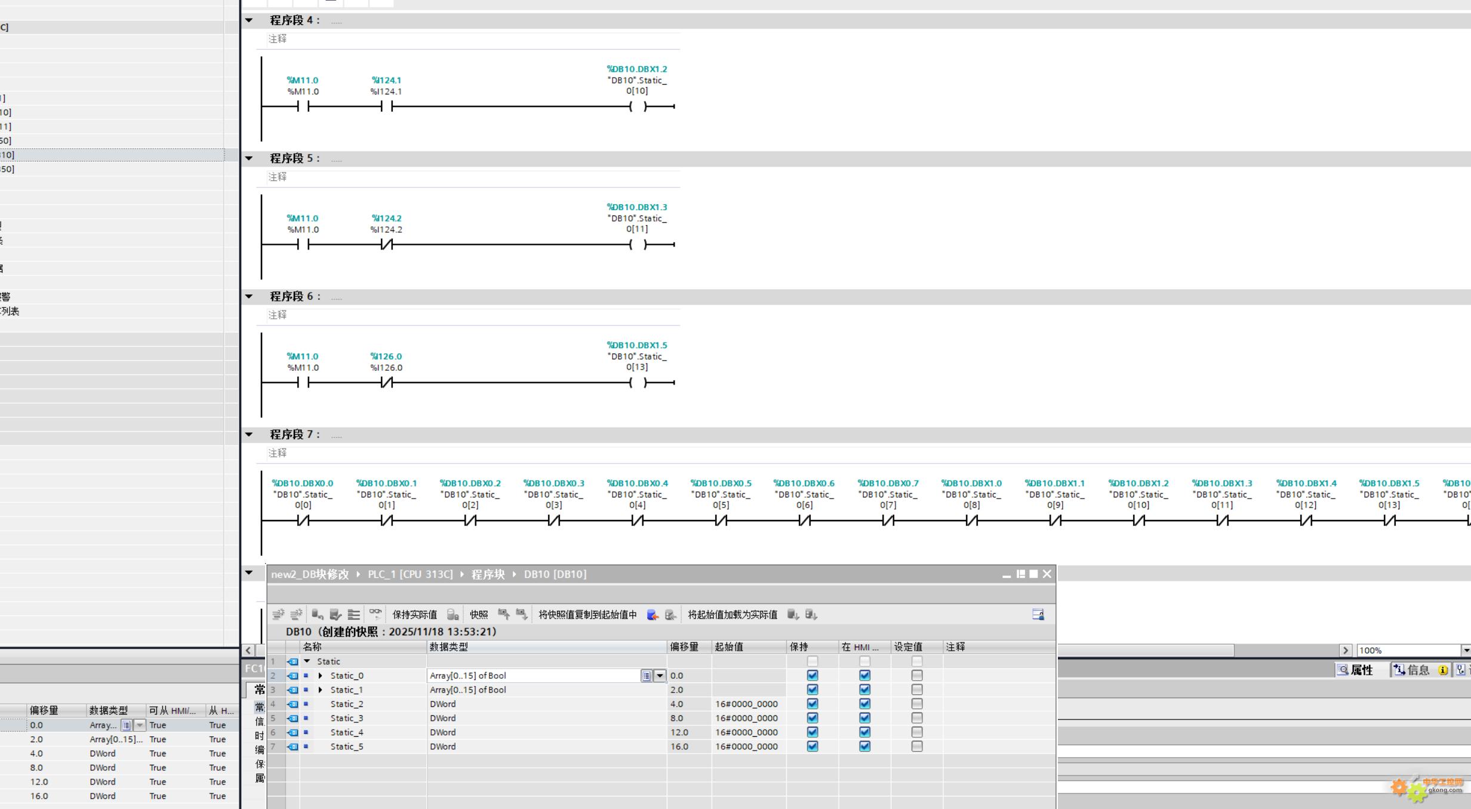Image resolution: width=1471 pixels, height=809 pixels.
Task: Click the load start values icon
Action: (793, 614)
